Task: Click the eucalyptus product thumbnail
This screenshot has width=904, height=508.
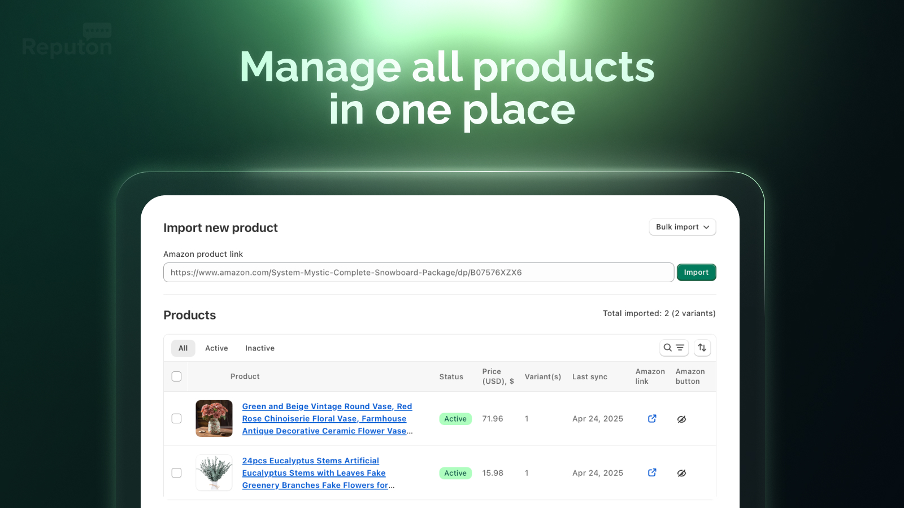Action: (x=214, y=473)
